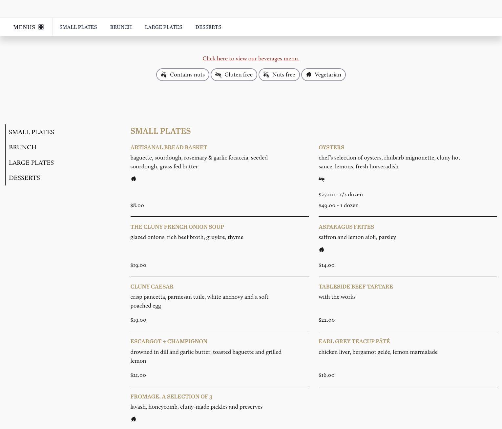Navigate to Desserts in left sidebar

[x=24, y=178]
